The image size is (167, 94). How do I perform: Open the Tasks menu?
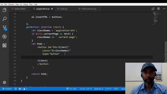pyautogui.click(x=31, y=4)
